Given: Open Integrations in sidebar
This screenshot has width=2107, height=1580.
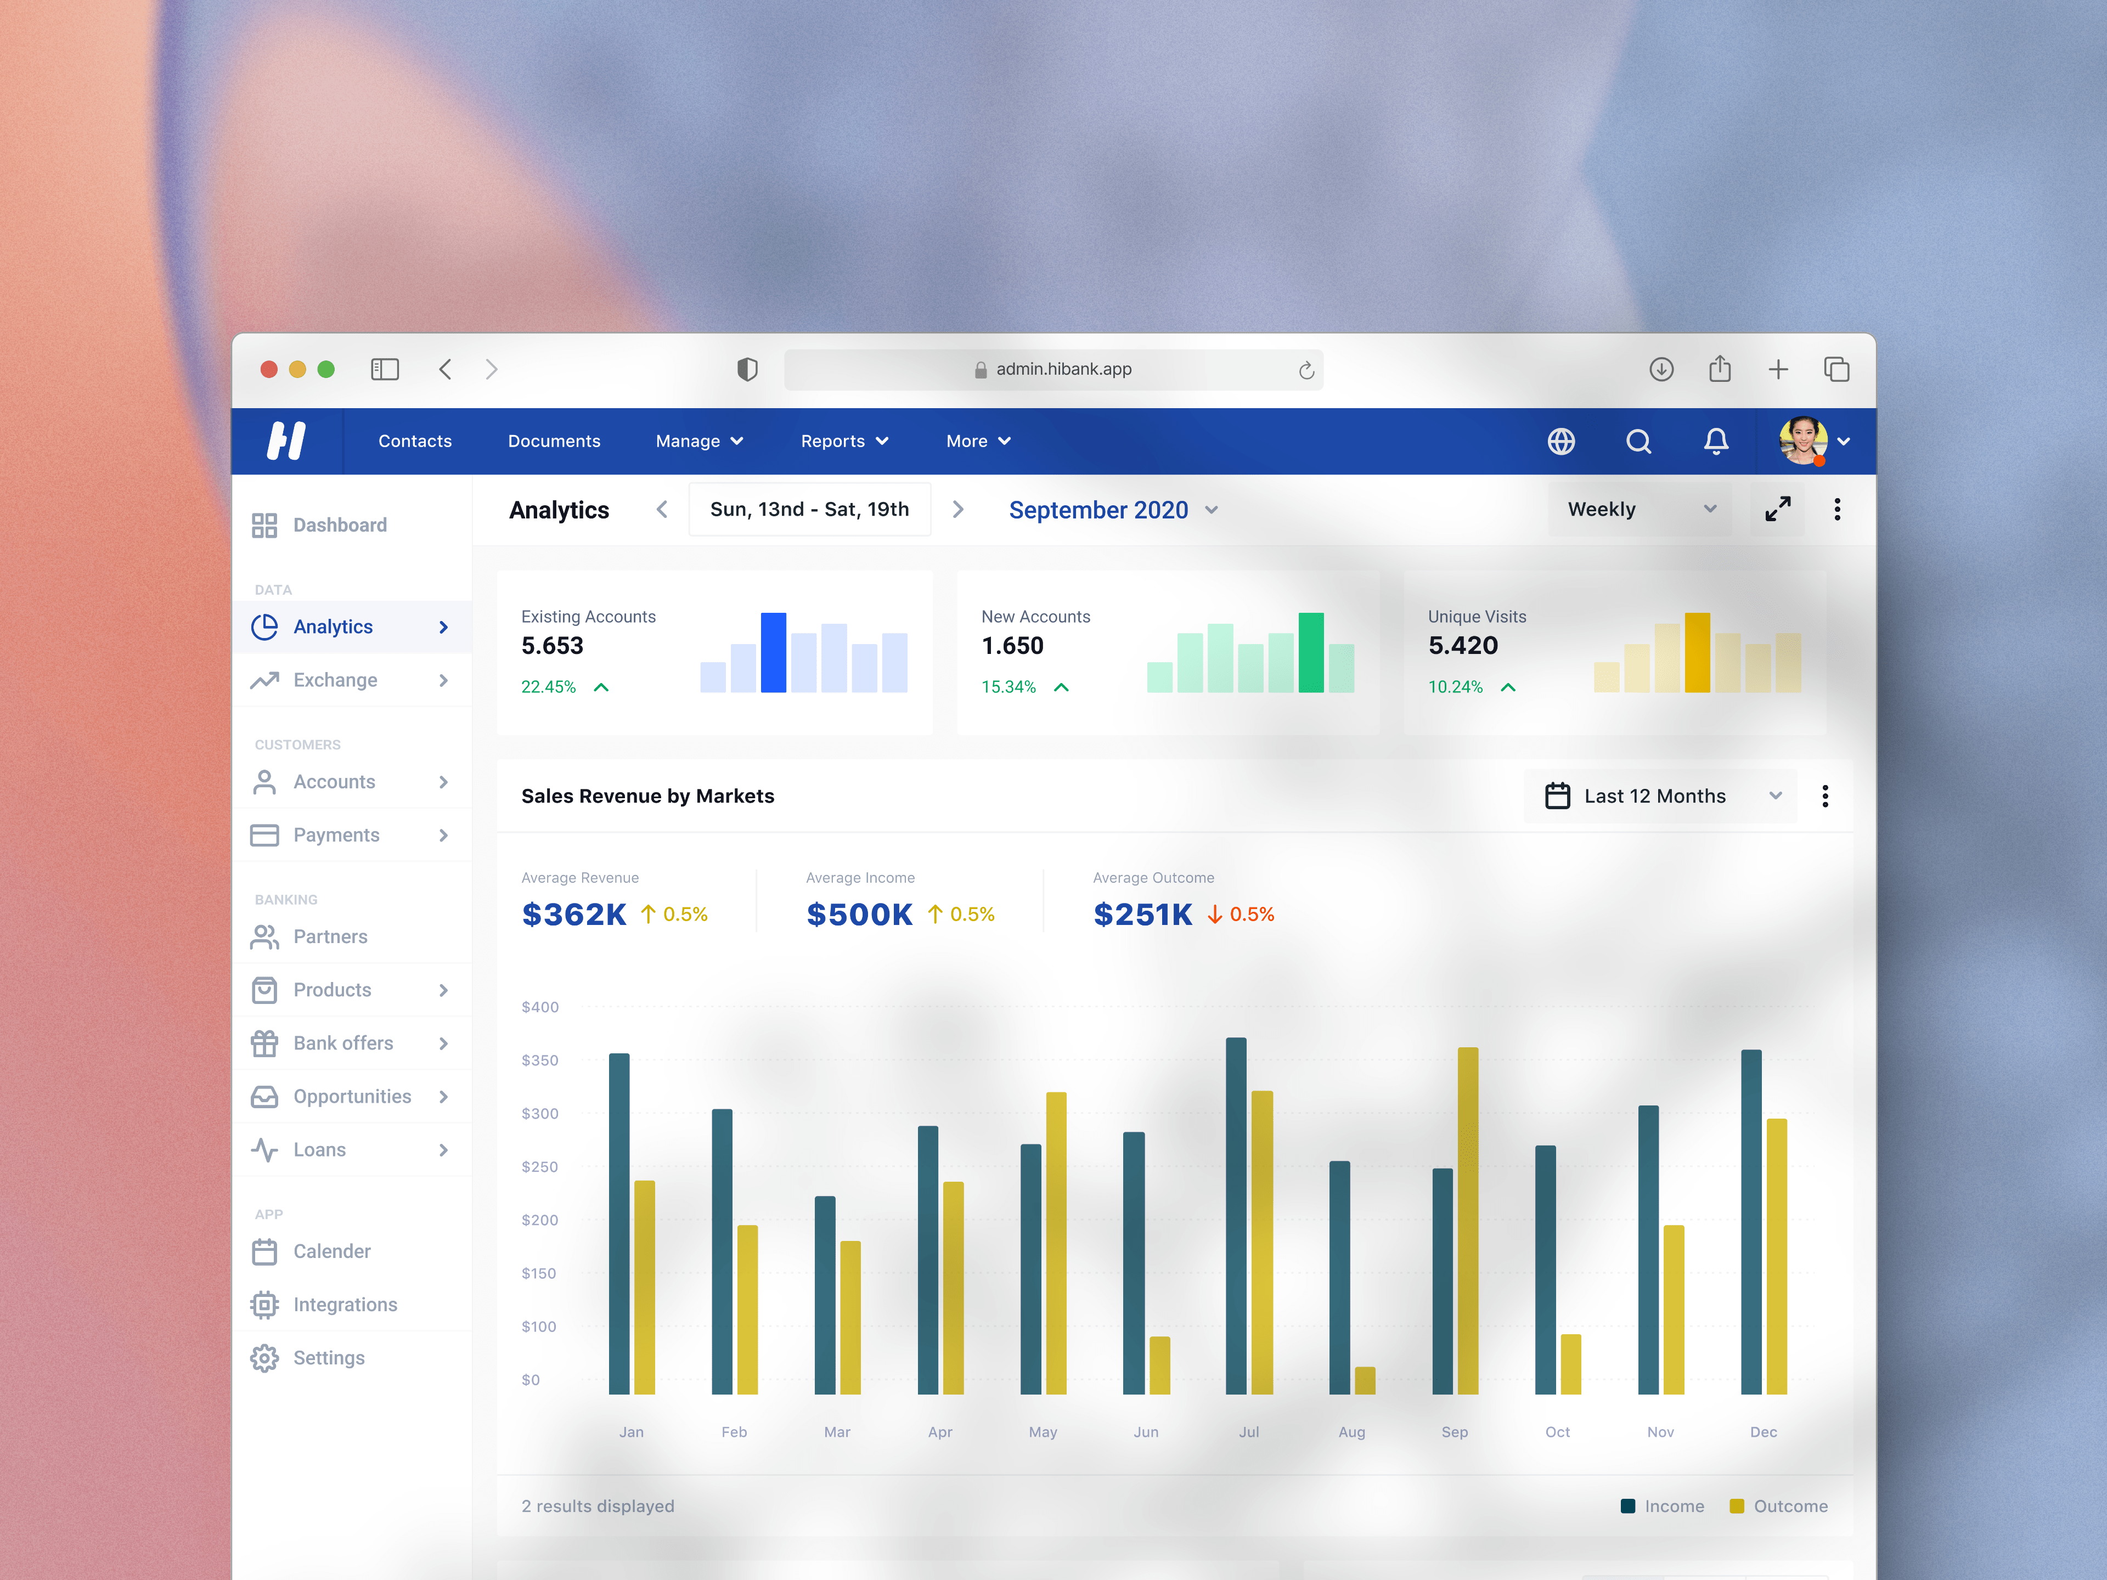Looking at the screenshot, I should pyautogui.click(x=352, y=1305).
